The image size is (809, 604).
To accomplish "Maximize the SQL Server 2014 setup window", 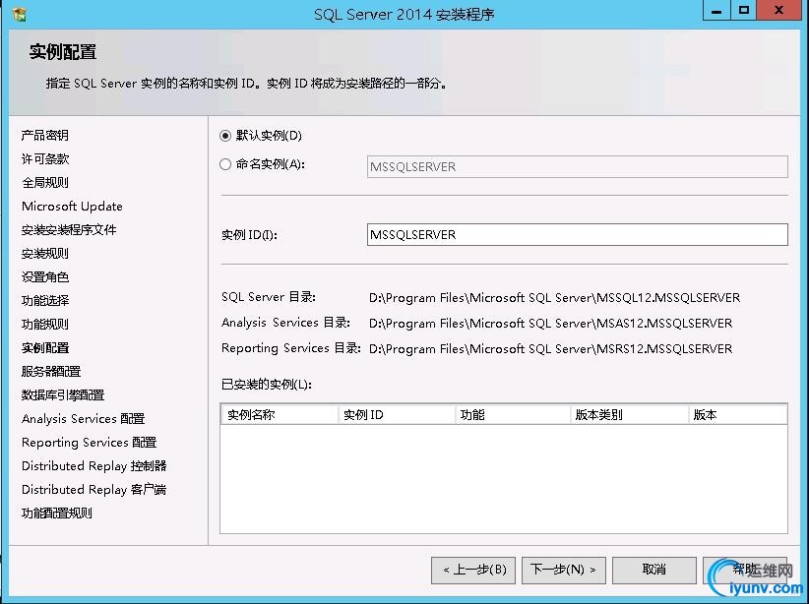I will [x=743, y=11].
